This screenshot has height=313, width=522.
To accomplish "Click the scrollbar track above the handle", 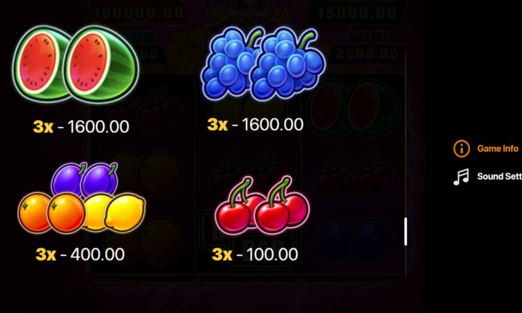I will tap(406, 136).
